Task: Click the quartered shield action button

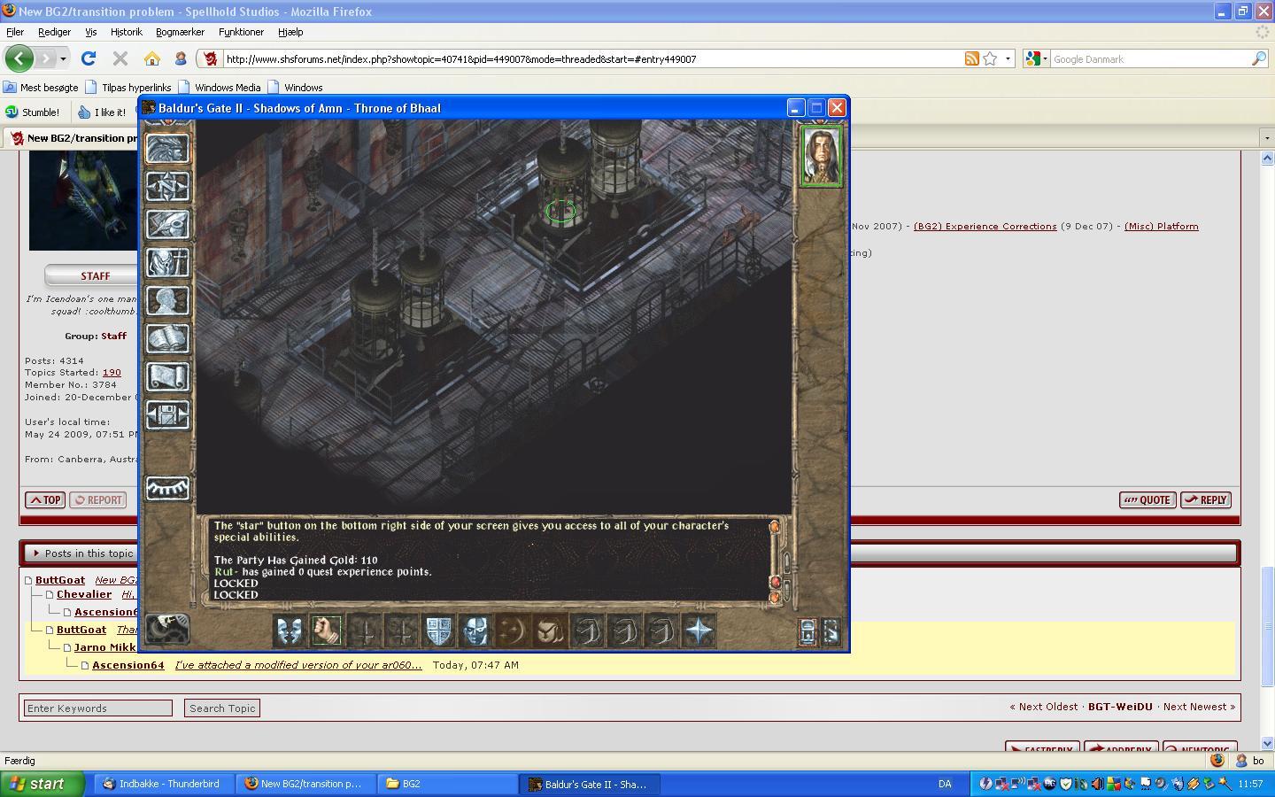Action: [x=438, y=631]
